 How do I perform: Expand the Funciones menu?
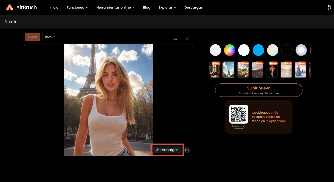click(77, 7)
